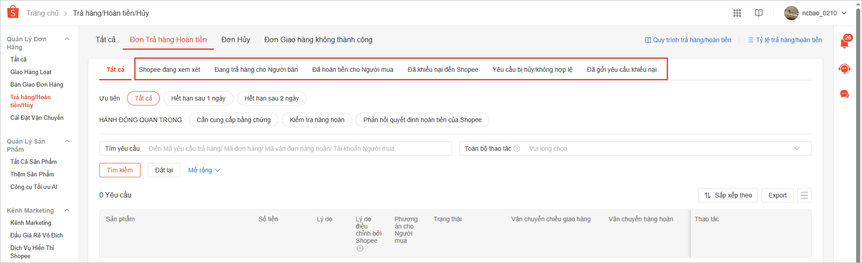Open the apps grid menu icon
This screenshot has width=862, height=263.
pos(737,13)
